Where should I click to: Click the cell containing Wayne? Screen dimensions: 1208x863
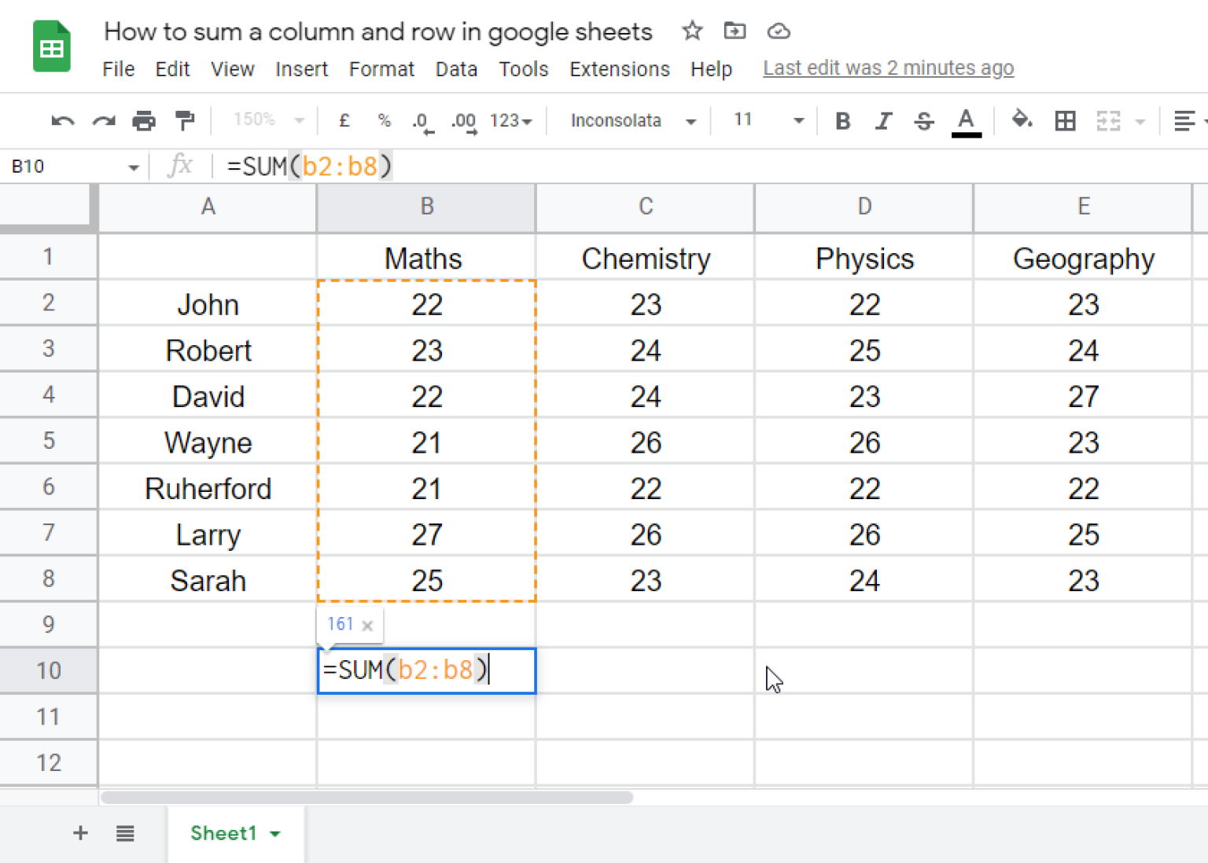[x=208, y=442]
